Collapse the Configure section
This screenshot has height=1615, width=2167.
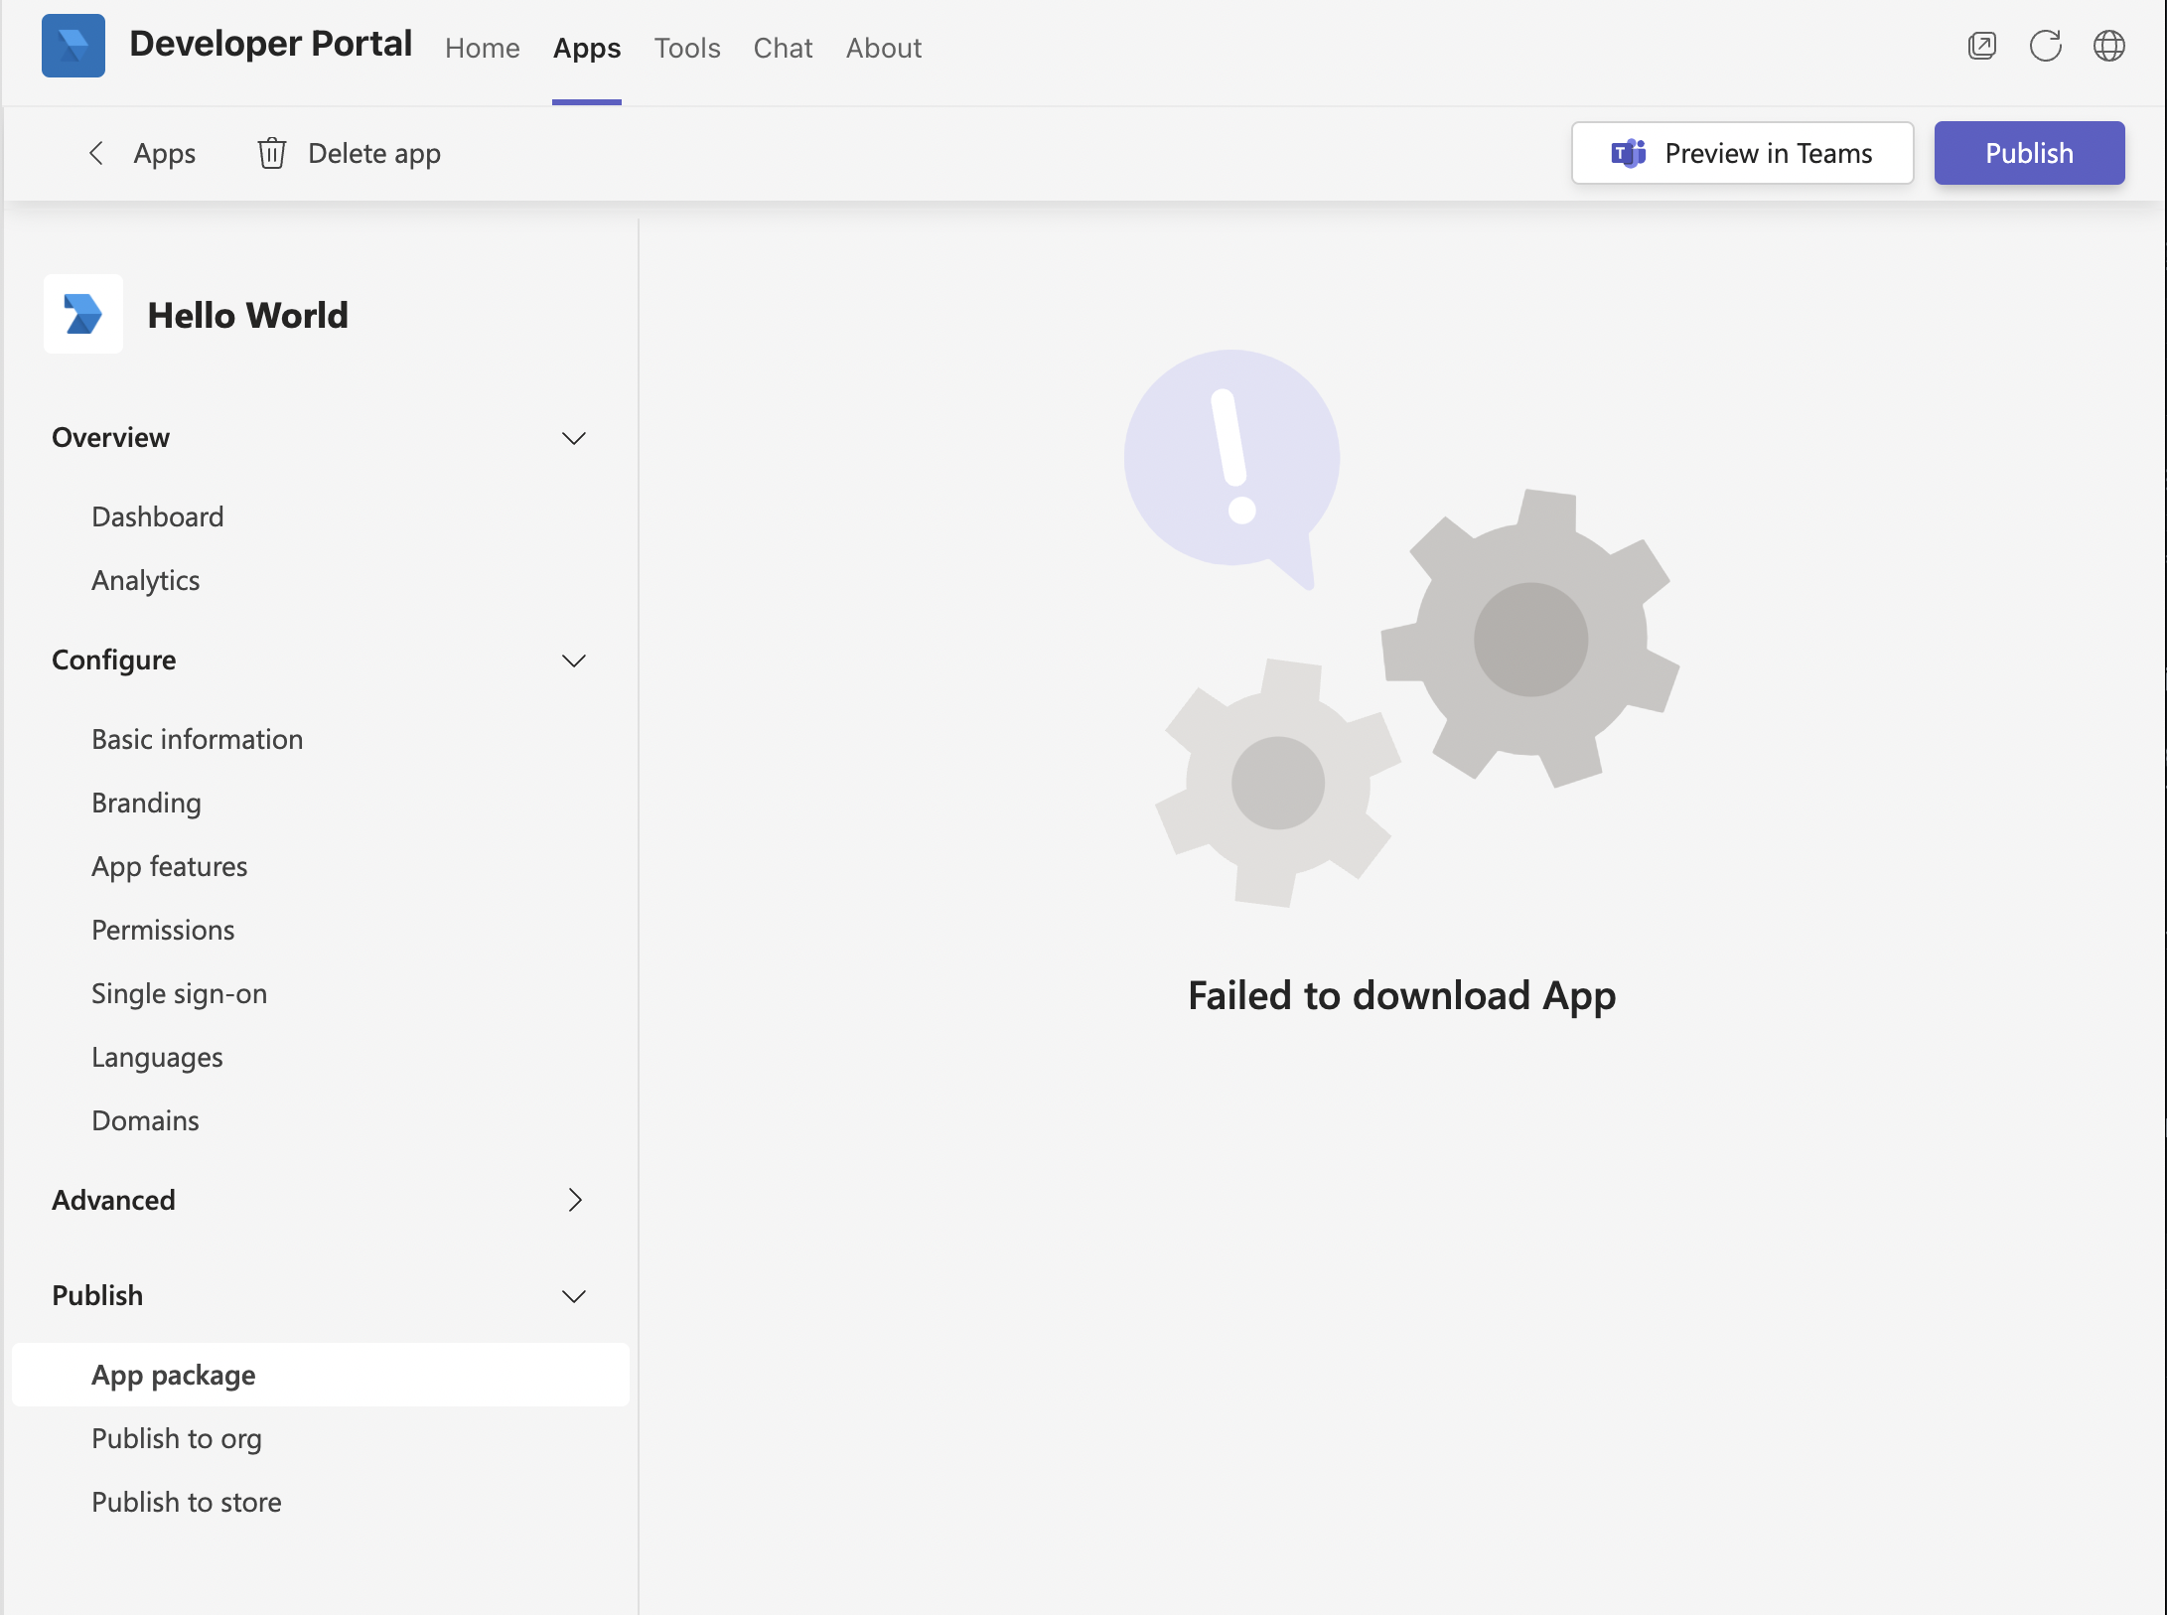pyautogui.click(x=574, y=661)
